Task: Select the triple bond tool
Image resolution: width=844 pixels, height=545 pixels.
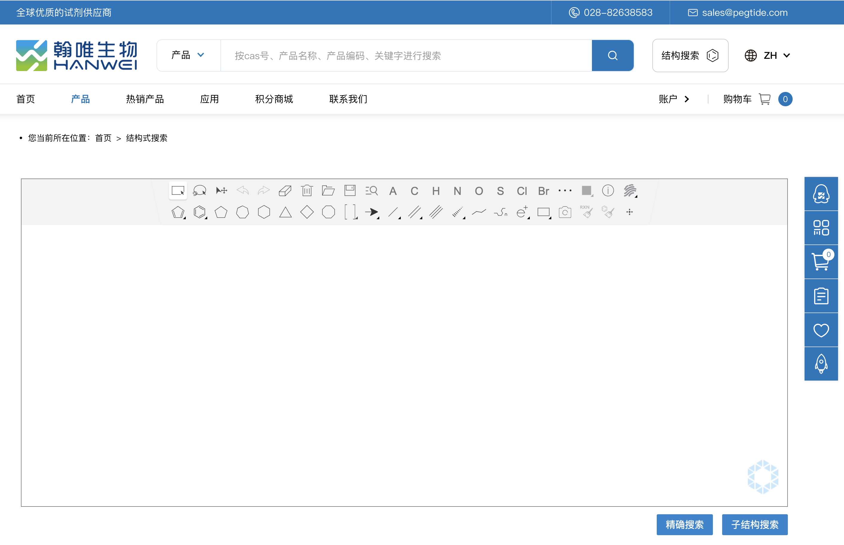Action: 436,212
